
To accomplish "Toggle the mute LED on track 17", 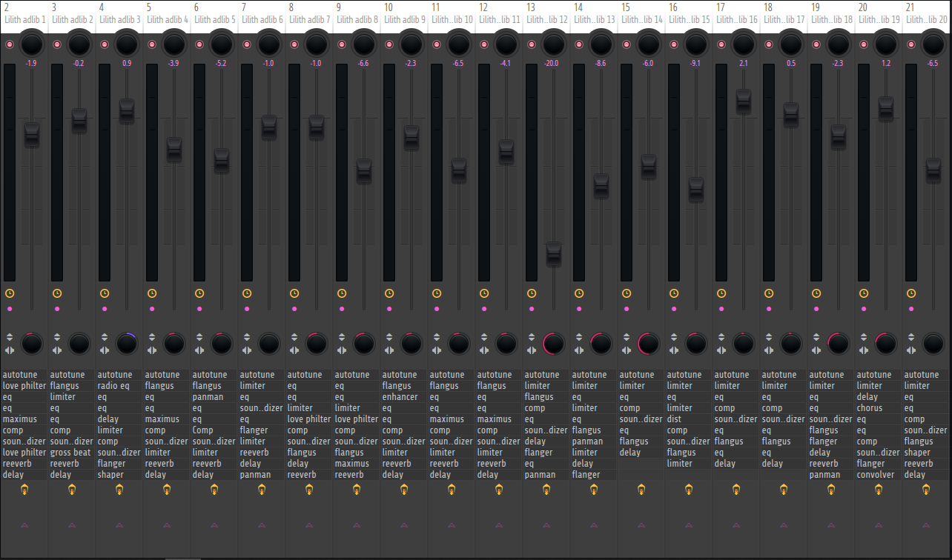I will tap(721, 44).
